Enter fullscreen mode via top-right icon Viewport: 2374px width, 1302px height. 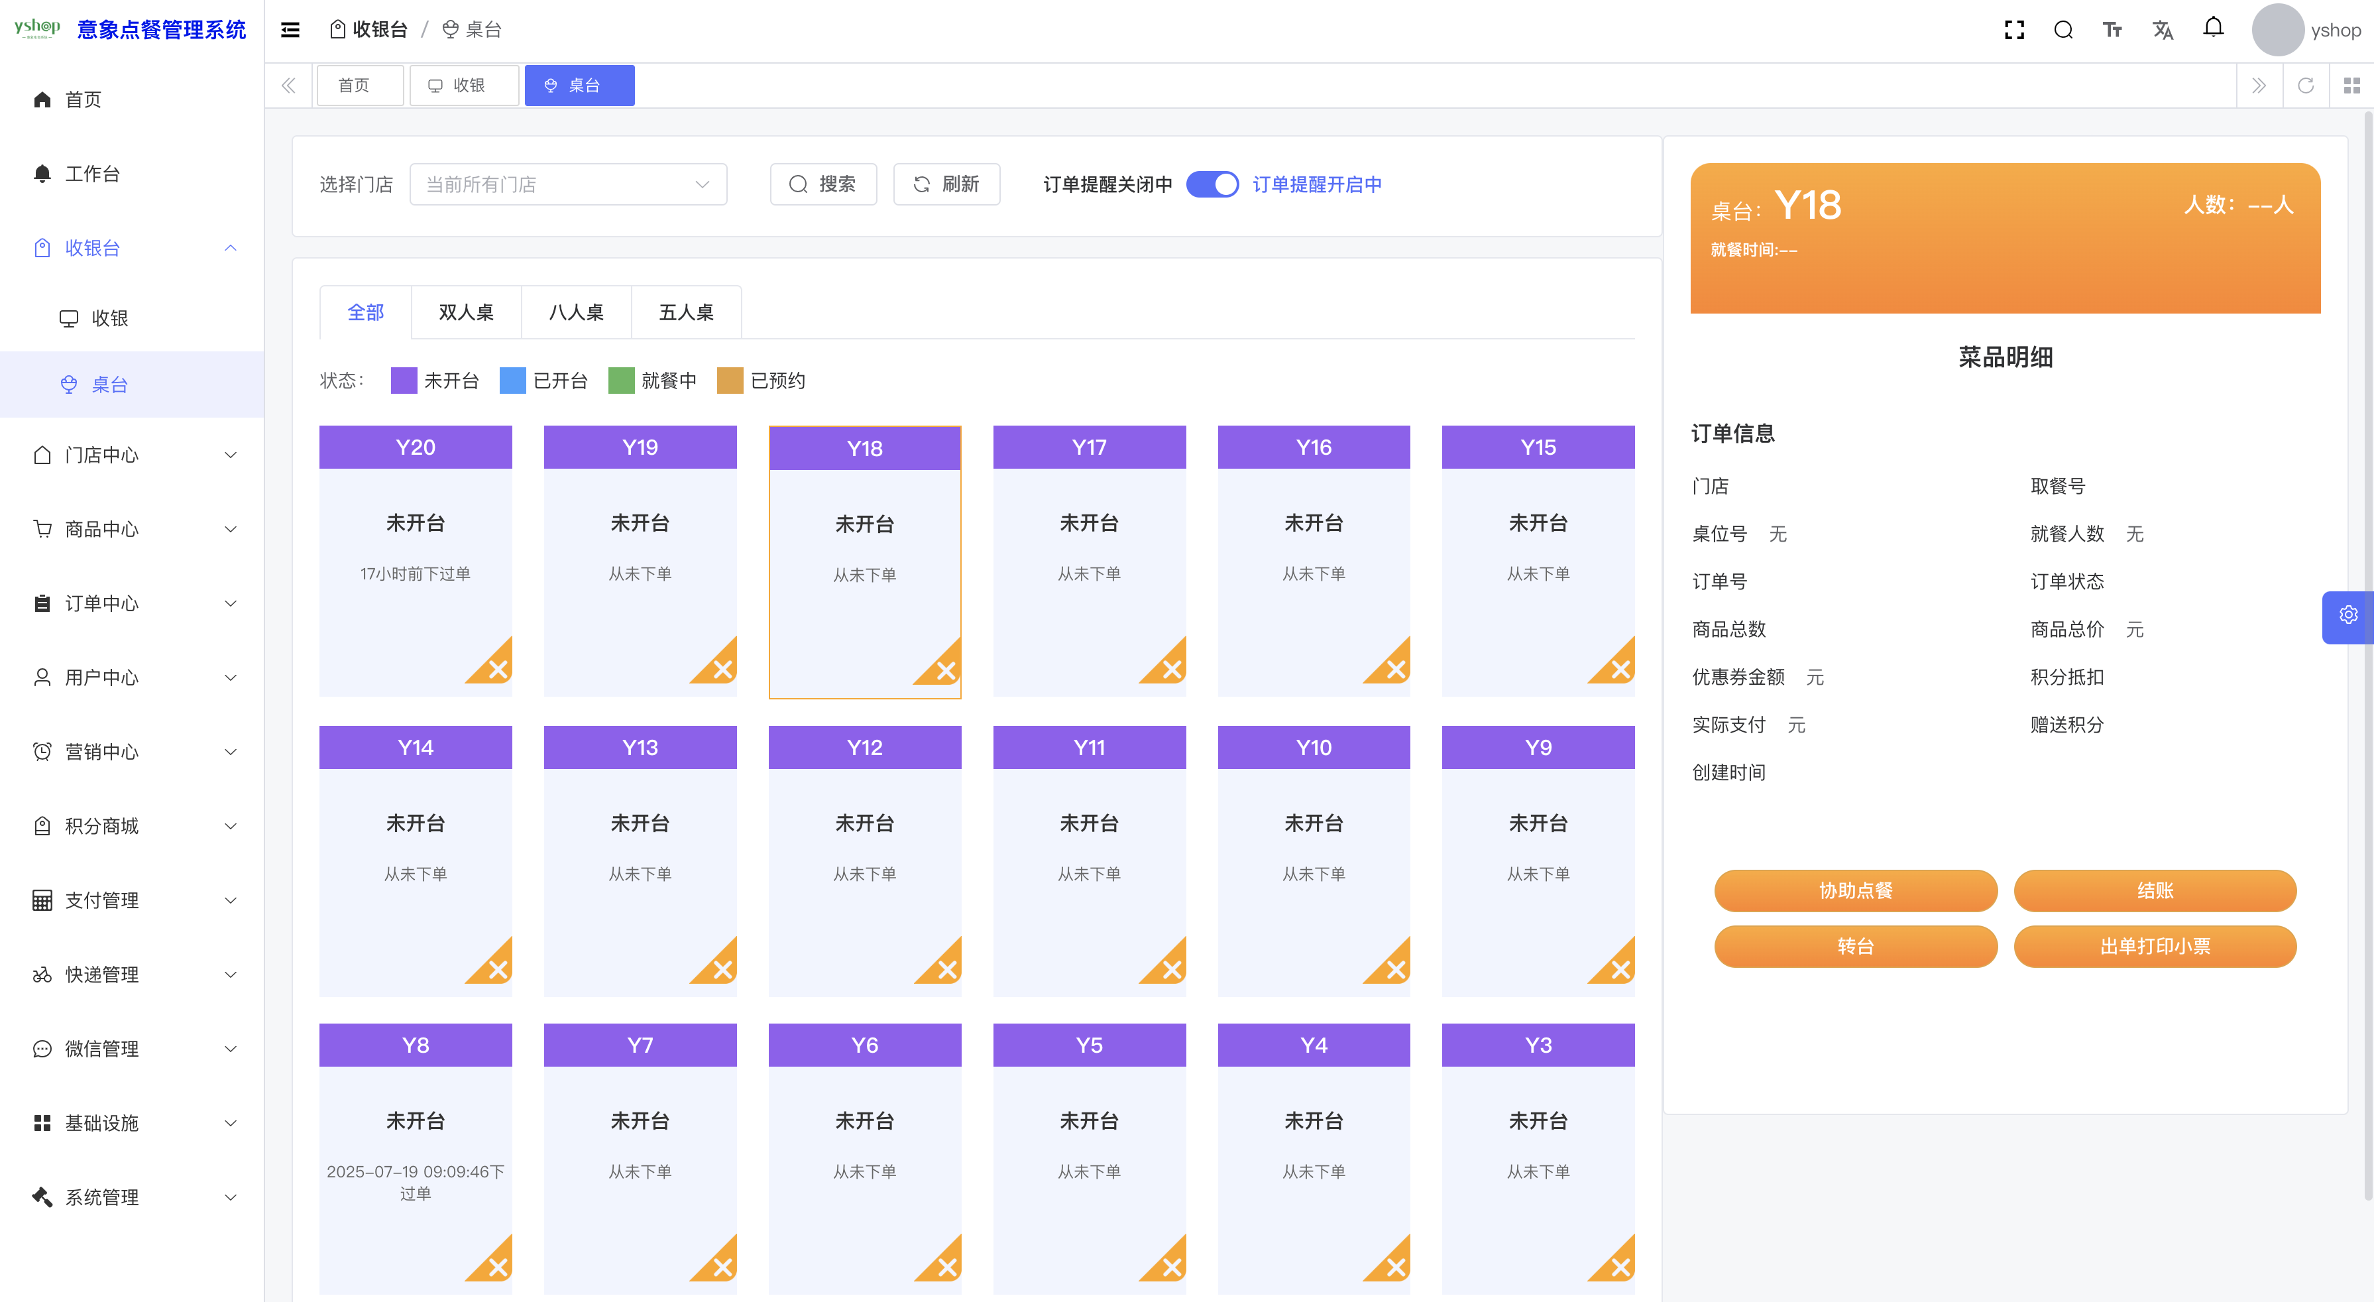point(2015,30)
